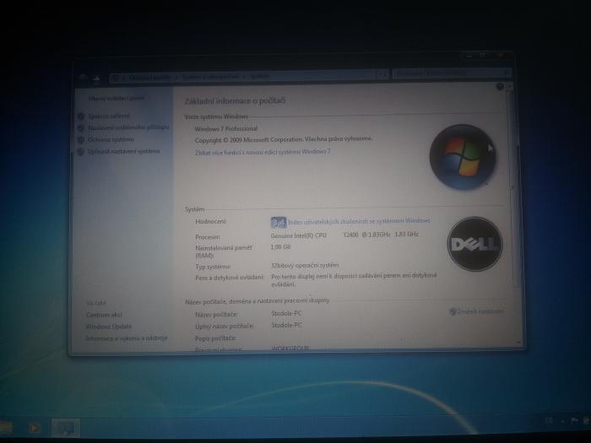Open Windows Media Player from taskbar
The width and height of the screenshot is (591, 443).
click(35, 427)
